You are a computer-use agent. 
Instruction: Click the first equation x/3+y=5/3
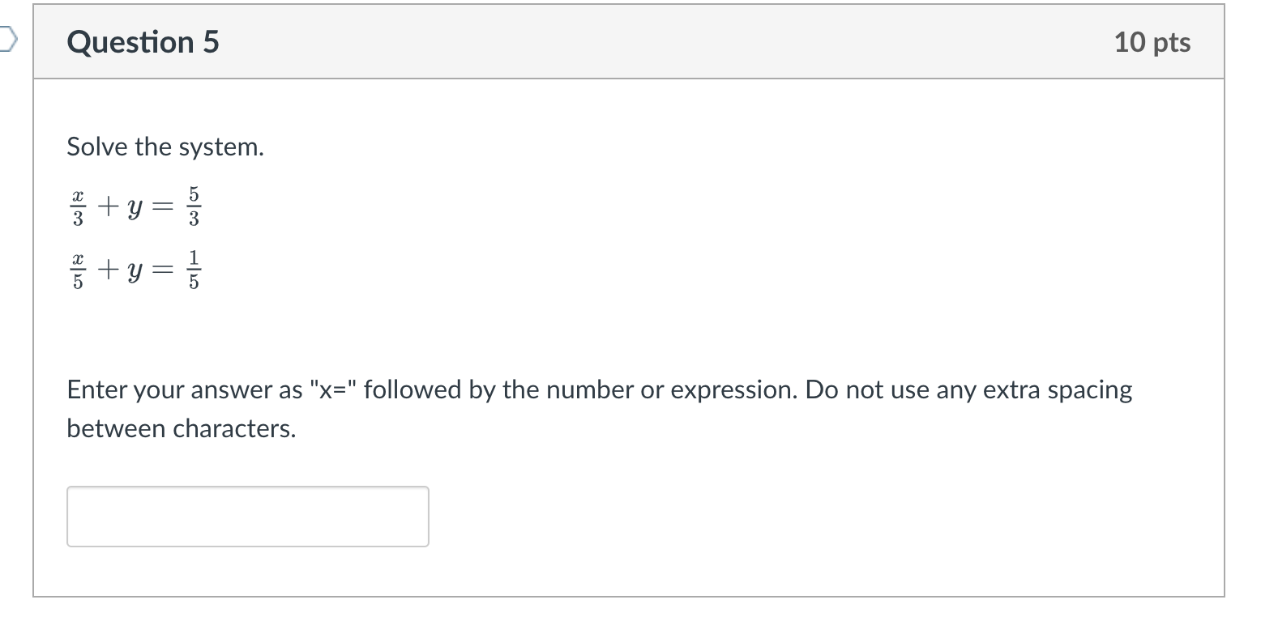point(134,205)
